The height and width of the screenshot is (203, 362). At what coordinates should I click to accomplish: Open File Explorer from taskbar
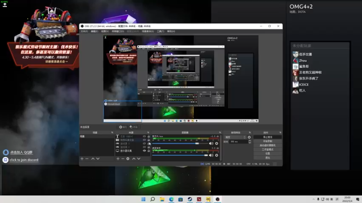[162, 199]
